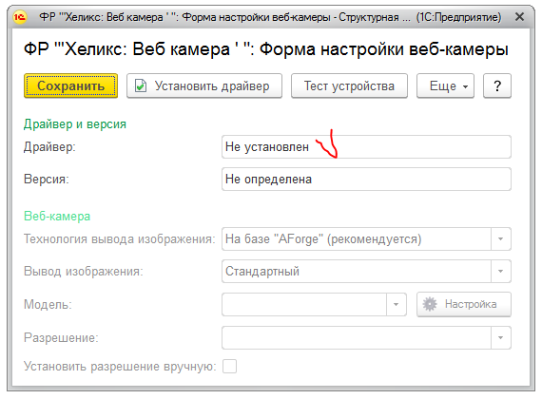This screenshot has width=542, height=399.
Task: Click the Драйвер: label
Action: pyautogui.click(x=49, y=147)
